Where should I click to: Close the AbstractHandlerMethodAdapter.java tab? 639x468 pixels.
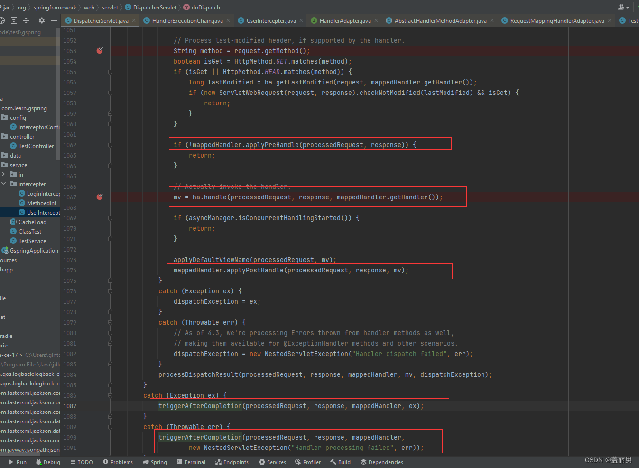492,20
